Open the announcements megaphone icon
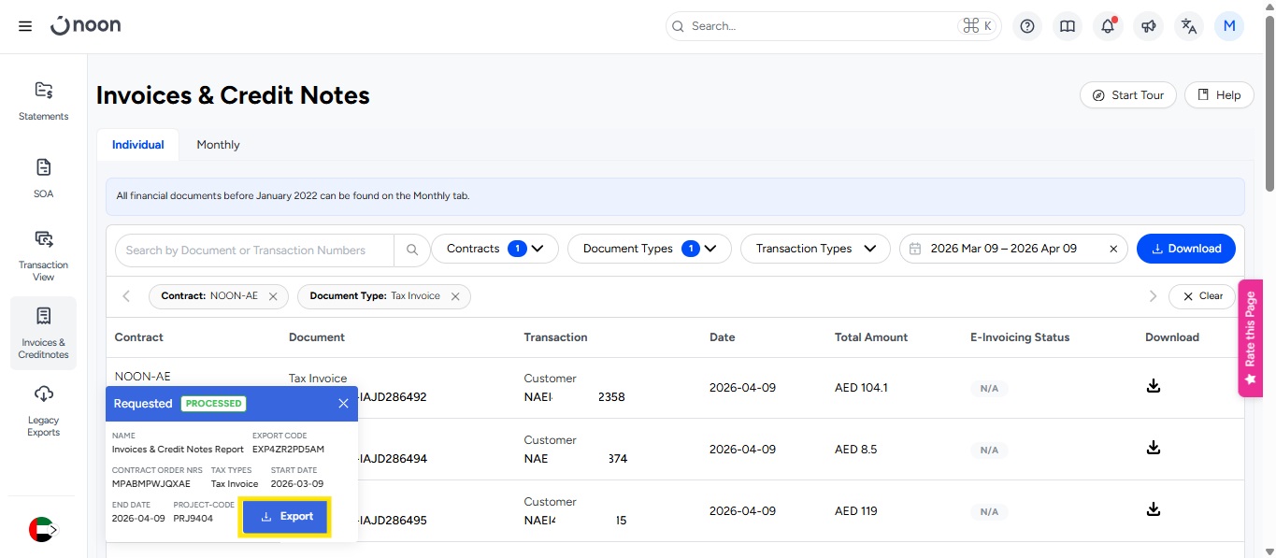1276x558 pixels. (1148, 26)
